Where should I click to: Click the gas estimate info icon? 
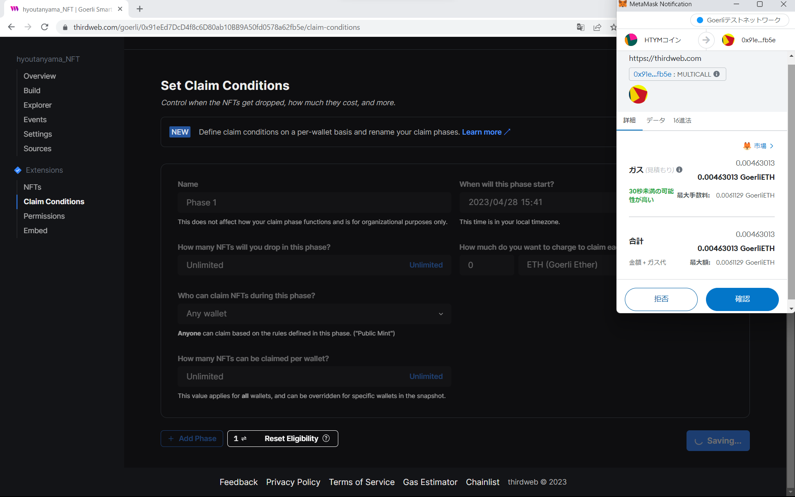(679, 169)
